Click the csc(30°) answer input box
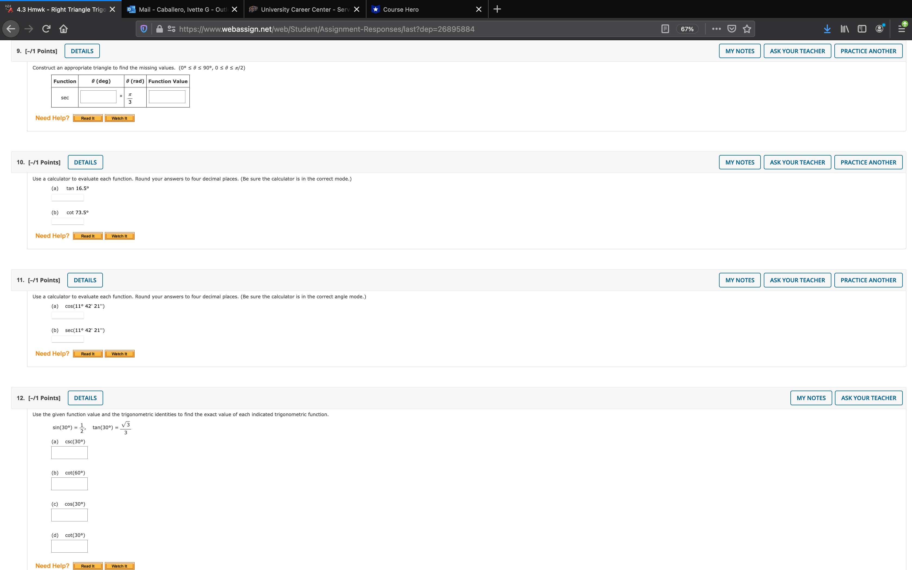The height and width of the screenshot is (570, 912). (x=69, y=452)
